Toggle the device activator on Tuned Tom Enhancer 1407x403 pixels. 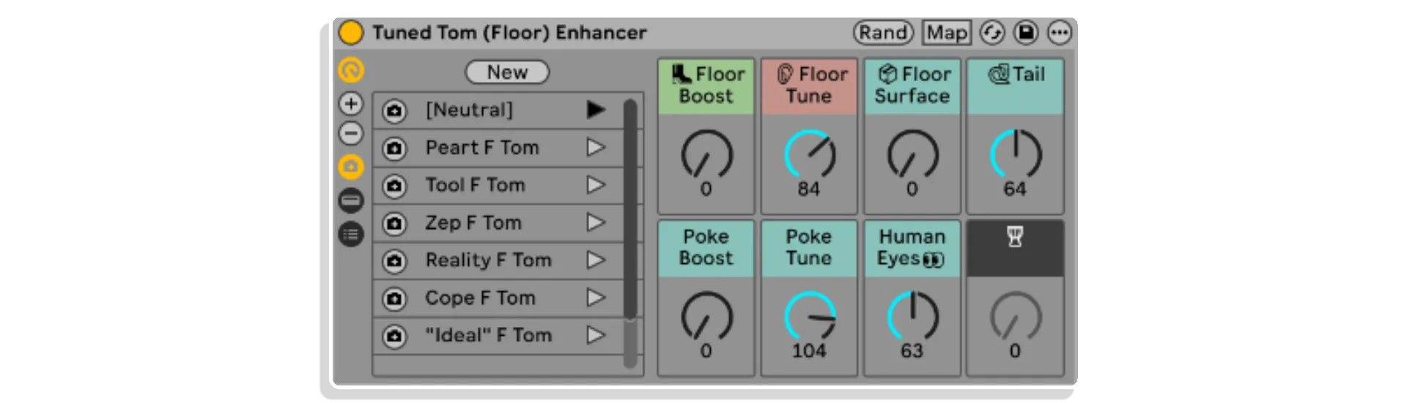(x=351, y=32)
